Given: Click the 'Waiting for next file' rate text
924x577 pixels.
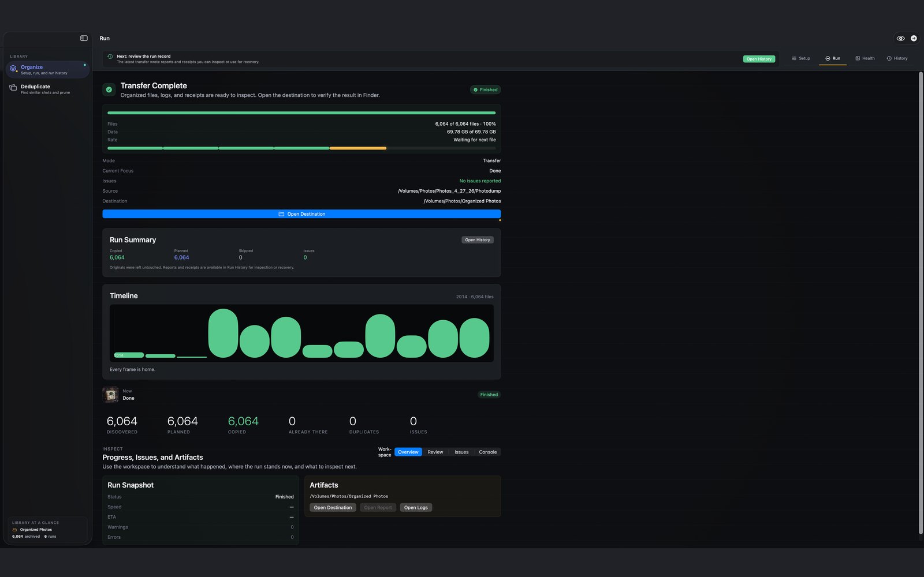Looking at the screenshot, I should click(475, 140).
